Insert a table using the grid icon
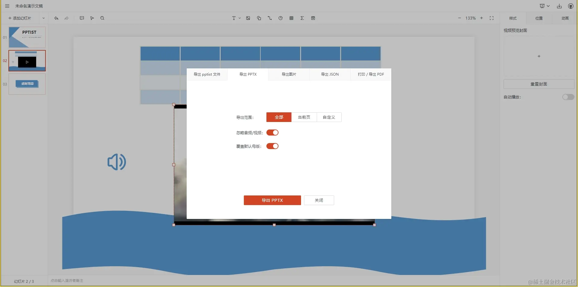Viewport: 578px width, 287px height. click(x=291, y=18)
